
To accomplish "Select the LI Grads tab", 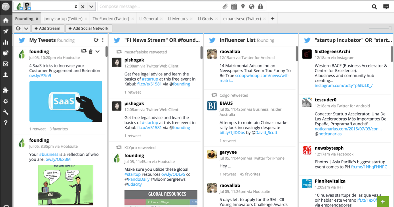I will tap(205, 19).
